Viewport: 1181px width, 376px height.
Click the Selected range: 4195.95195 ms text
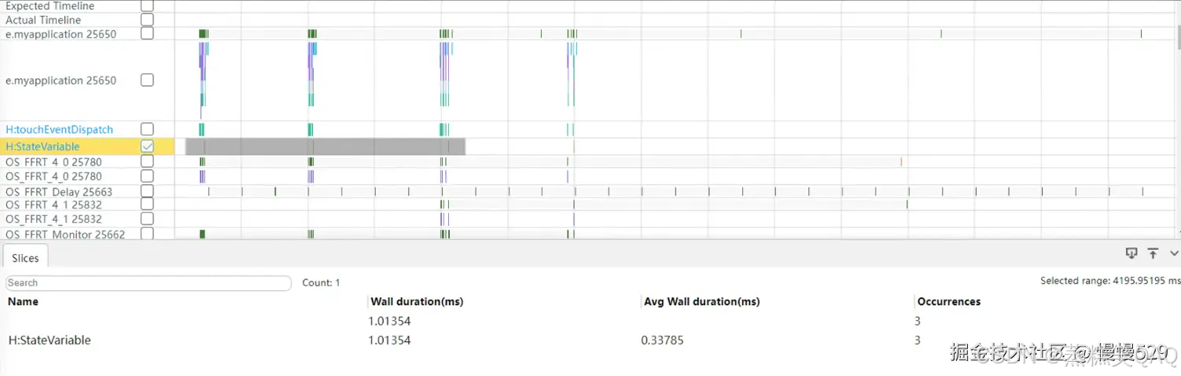[x=1110, y=280]
